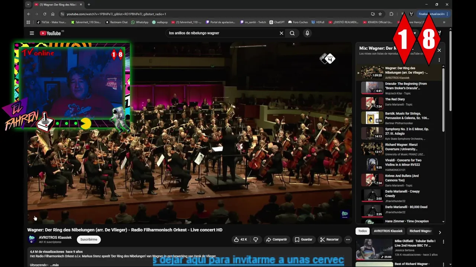Play Dracula- The Beginning in the mix
This screenshot has width=476, height=267.
point(399,88)
